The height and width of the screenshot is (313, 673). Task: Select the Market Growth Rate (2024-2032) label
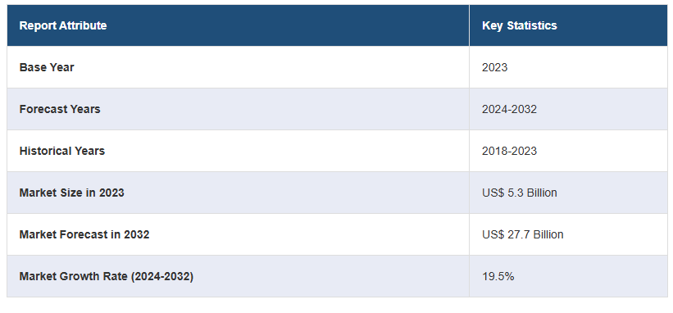point(107,277)
